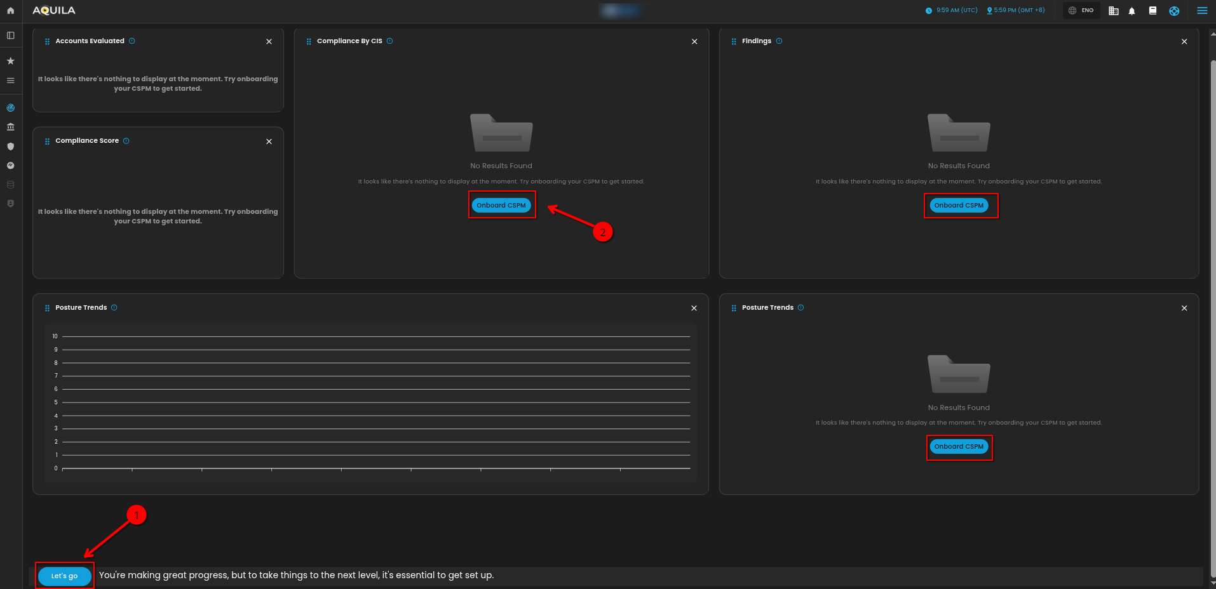
Task: Click the drag handle on Findings widget
Action: (734, 41)
